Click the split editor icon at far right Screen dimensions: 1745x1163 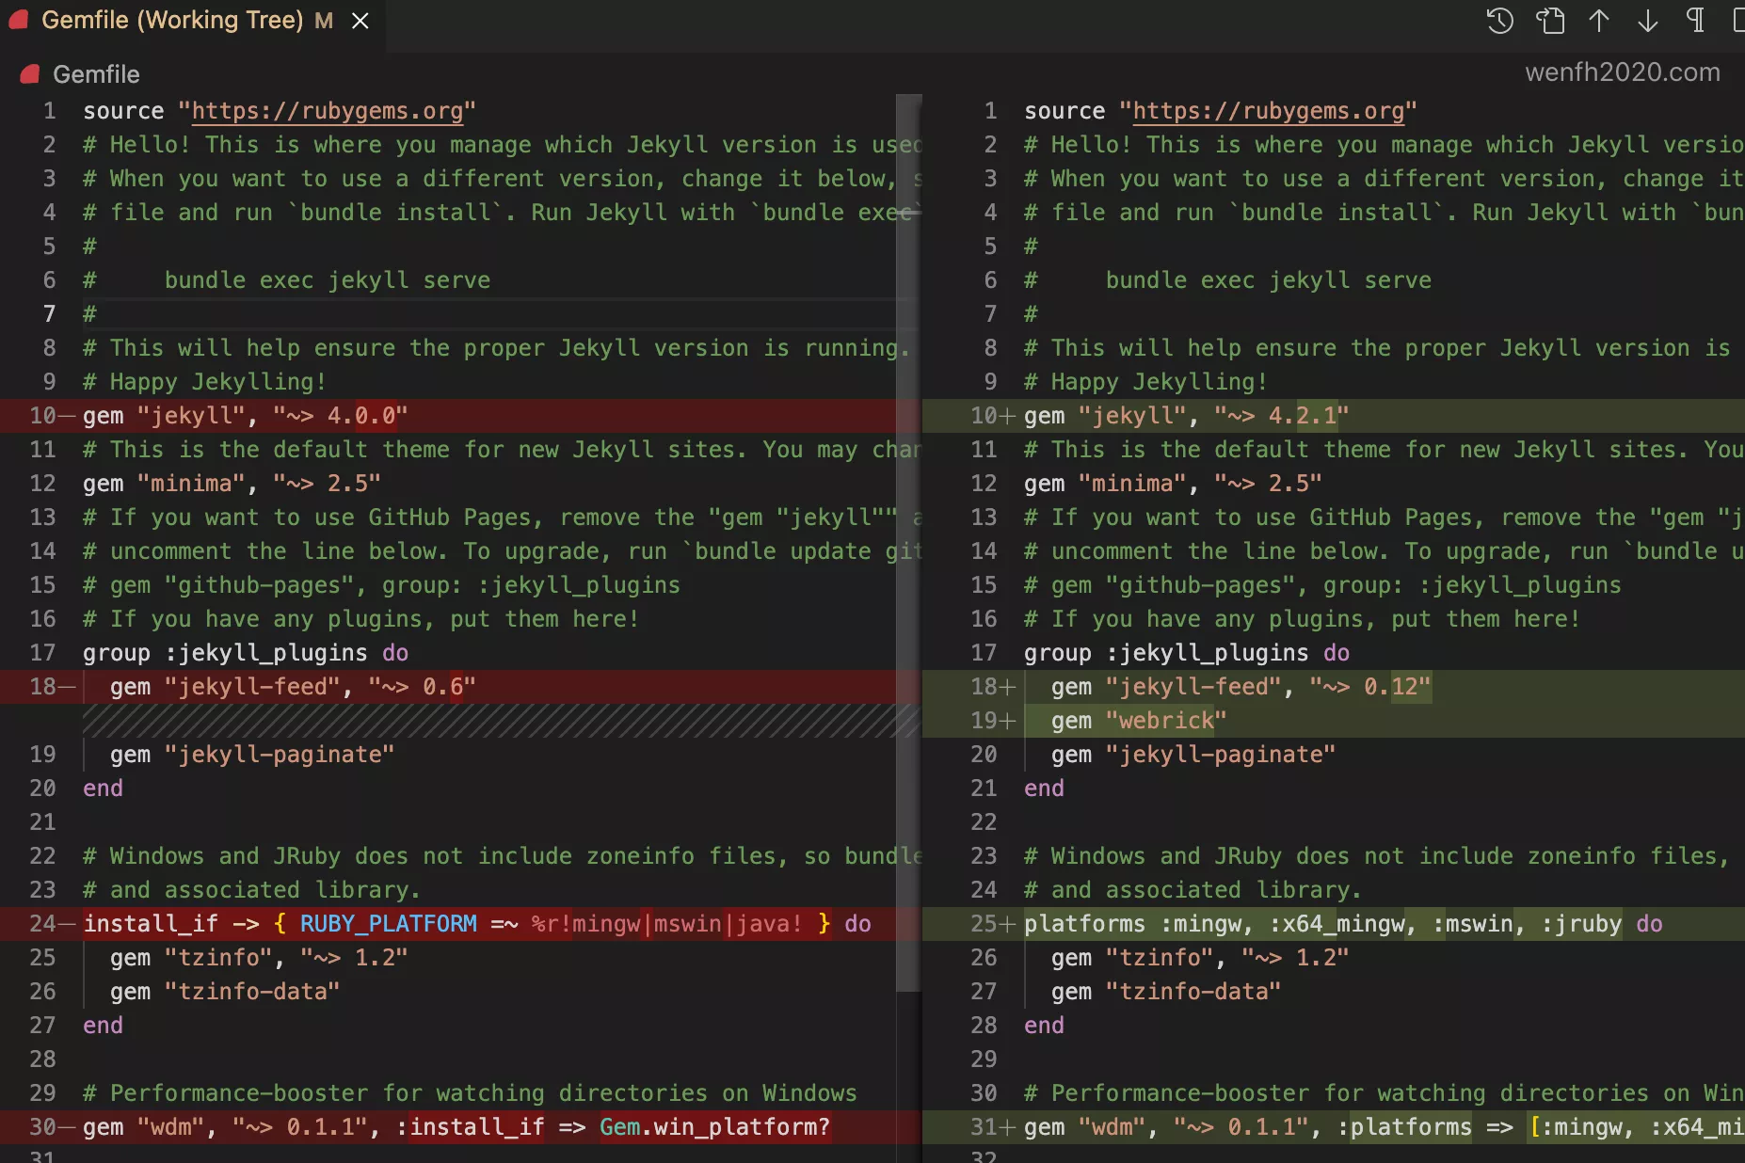[1737, 21]
